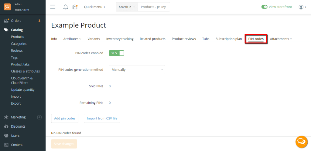Click the Example Product heading
Image resolution: width=311 pixels, height=151 pixels.
point(79,25)
